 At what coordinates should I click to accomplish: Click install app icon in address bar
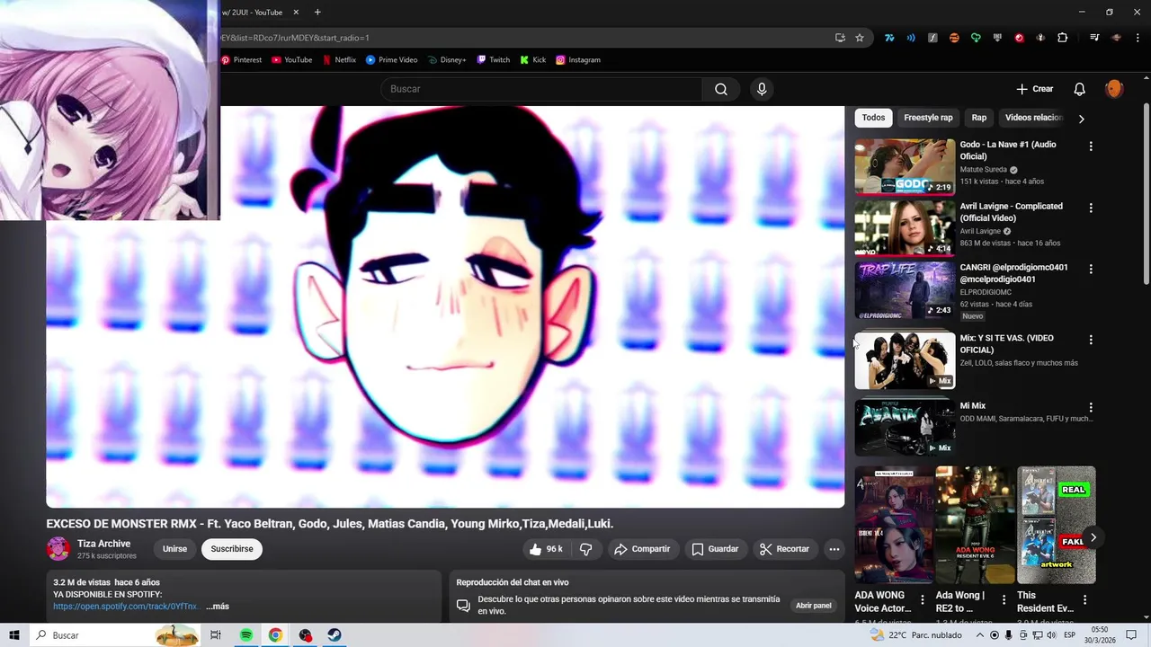840,38
